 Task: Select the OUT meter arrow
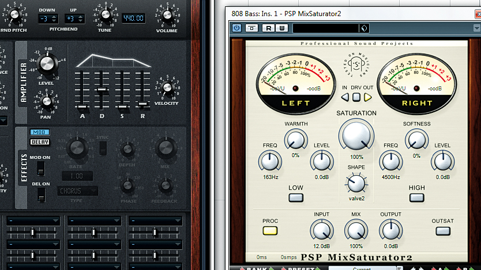367,97
